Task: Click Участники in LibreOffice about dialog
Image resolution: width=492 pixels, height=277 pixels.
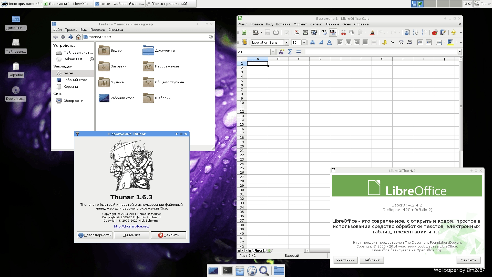Action: pyautogui.click(x=345, y=260)
